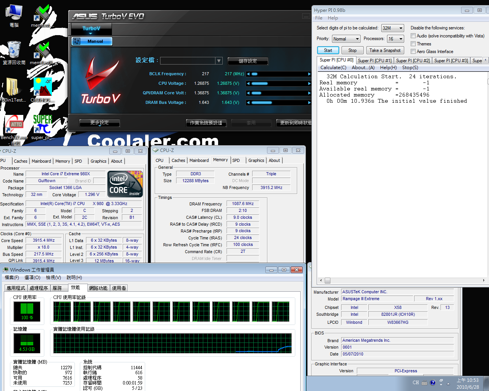Open the SPD tab in the CPU-Z Memory window
Viewport: 489px width, 391px height.
(236, 160)
